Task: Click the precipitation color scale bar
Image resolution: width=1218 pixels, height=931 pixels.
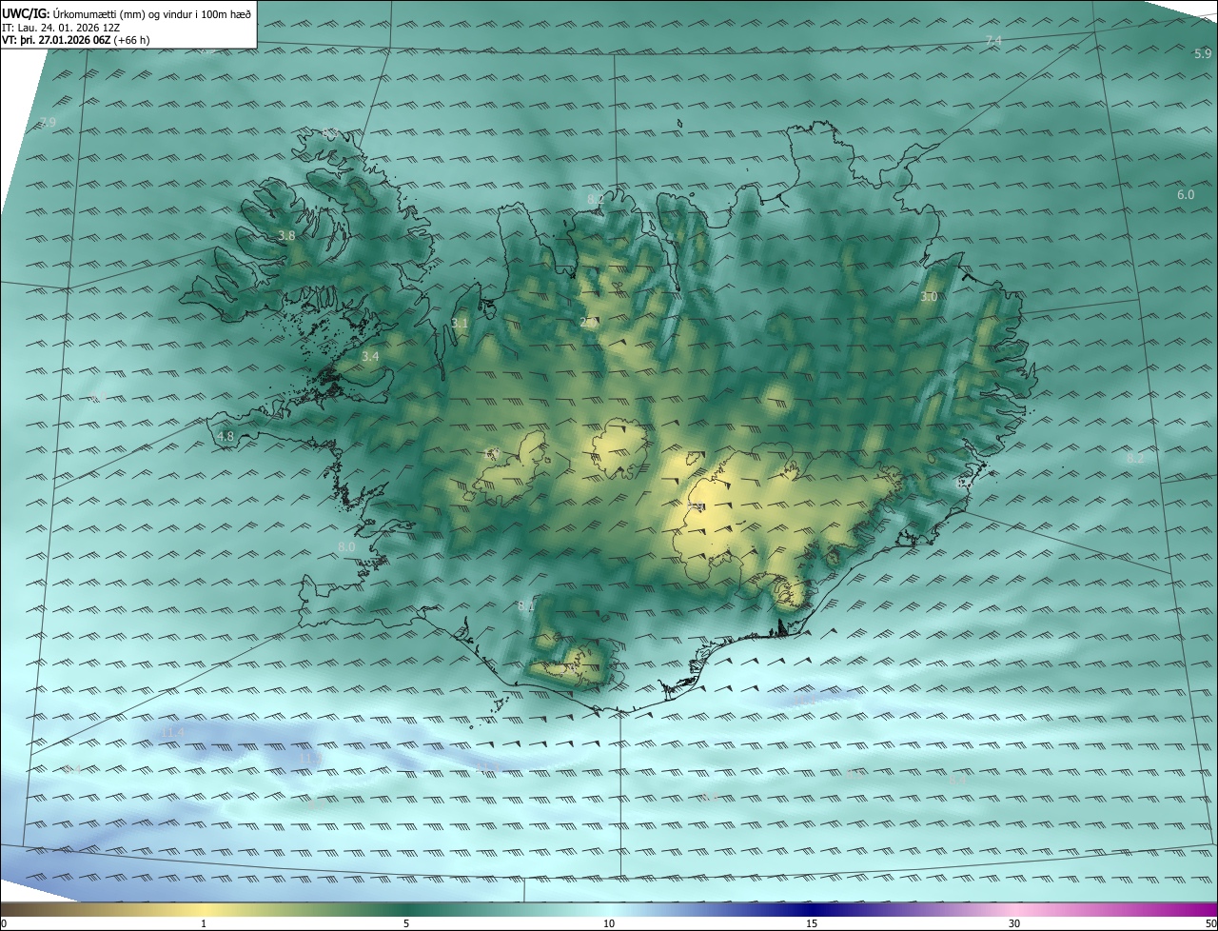Action: click(x=609, y=909)
